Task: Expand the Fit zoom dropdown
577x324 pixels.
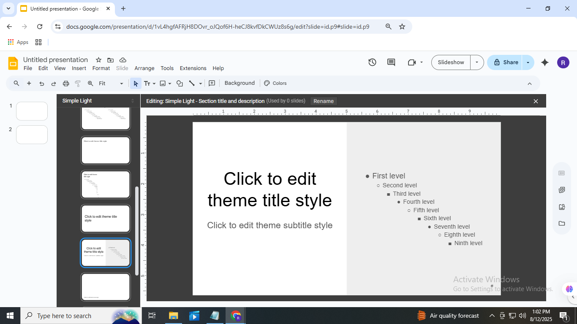Action: [x=121, y=84]
